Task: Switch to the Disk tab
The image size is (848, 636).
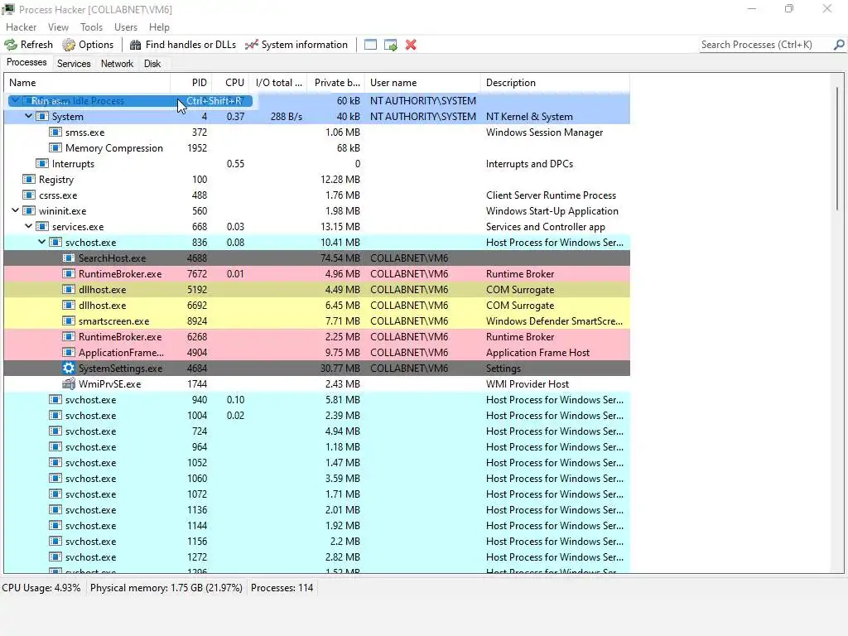Action: (152, 64)
